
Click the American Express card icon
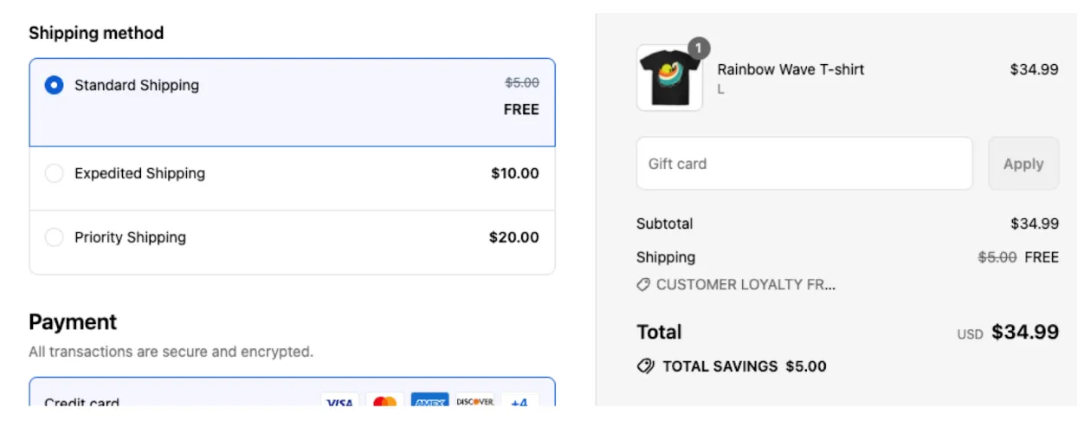[429, 402]
